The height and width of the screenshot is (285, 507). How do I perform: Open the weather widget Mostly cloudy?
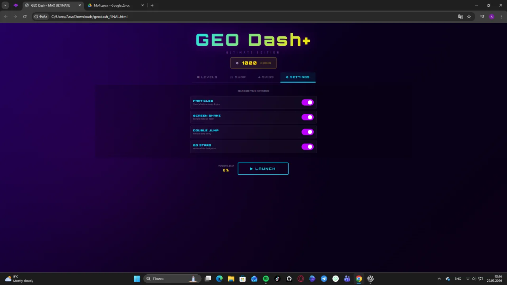(19, 279)
